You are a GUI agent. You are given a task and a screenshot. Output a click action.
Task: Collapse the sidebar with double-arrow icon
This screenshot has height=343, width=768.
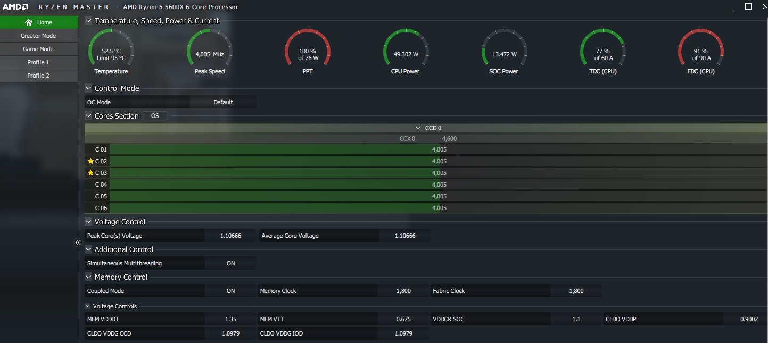pos(78,242)
